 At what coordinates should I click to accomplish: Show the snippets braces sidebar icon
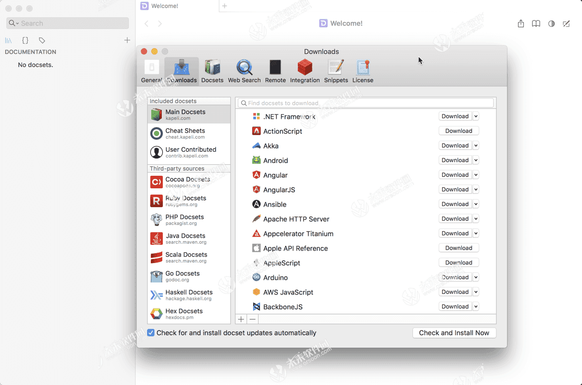point(25,40)
